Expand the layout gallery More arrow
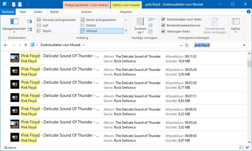Screen dimensions: 252x151 (x=126, y=31)
